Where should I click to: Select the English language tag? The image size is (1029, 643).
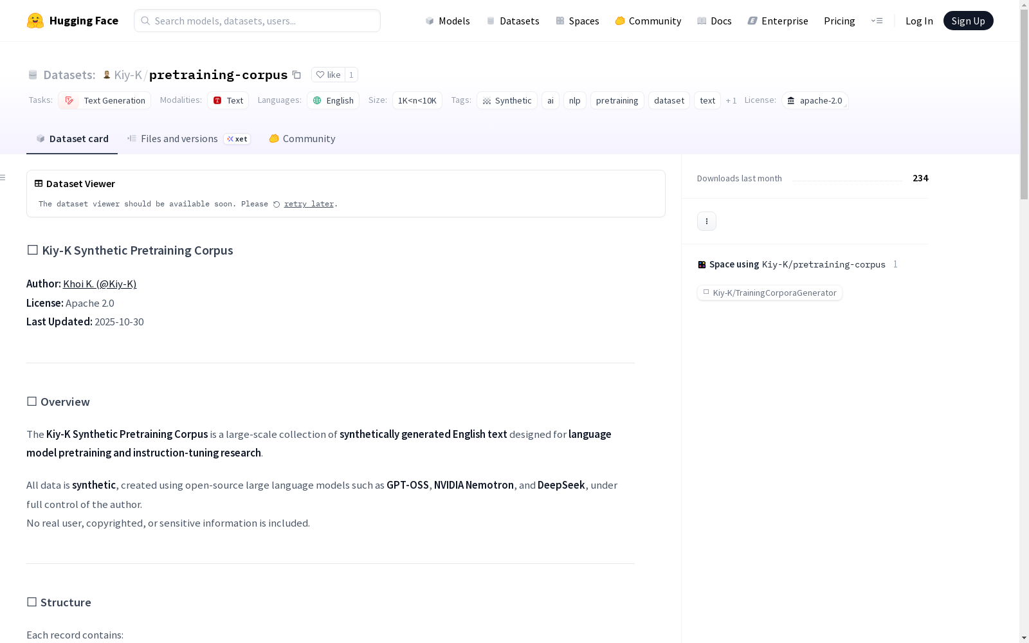click(x=333, y=100)
